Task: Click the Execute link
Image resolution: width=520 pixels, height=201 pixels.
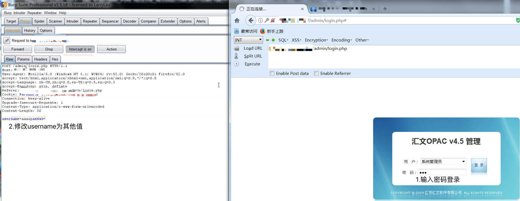Action: [x=252, y=64]
